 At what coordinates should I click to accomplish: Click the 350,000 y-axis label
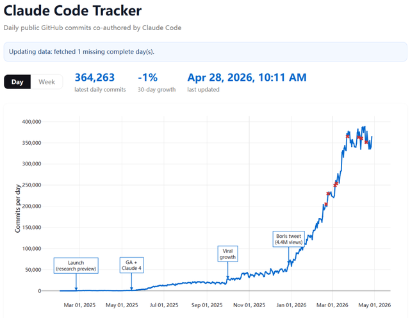click(31, 143)
